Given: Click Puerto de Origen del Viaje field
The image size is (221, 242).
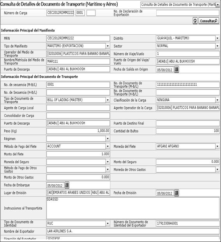Looking at the screenshot, I should tap(188, 62).
